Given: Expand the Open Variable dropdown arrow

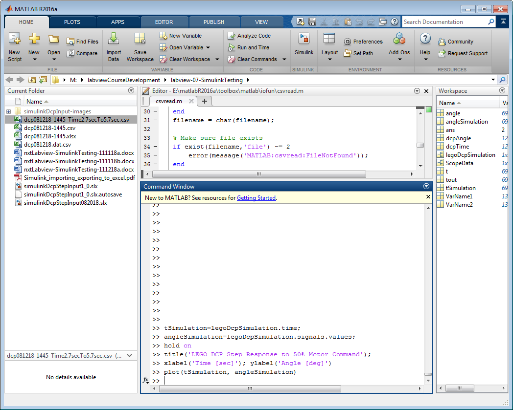Looking at the screenshot, I should (208, 47).
